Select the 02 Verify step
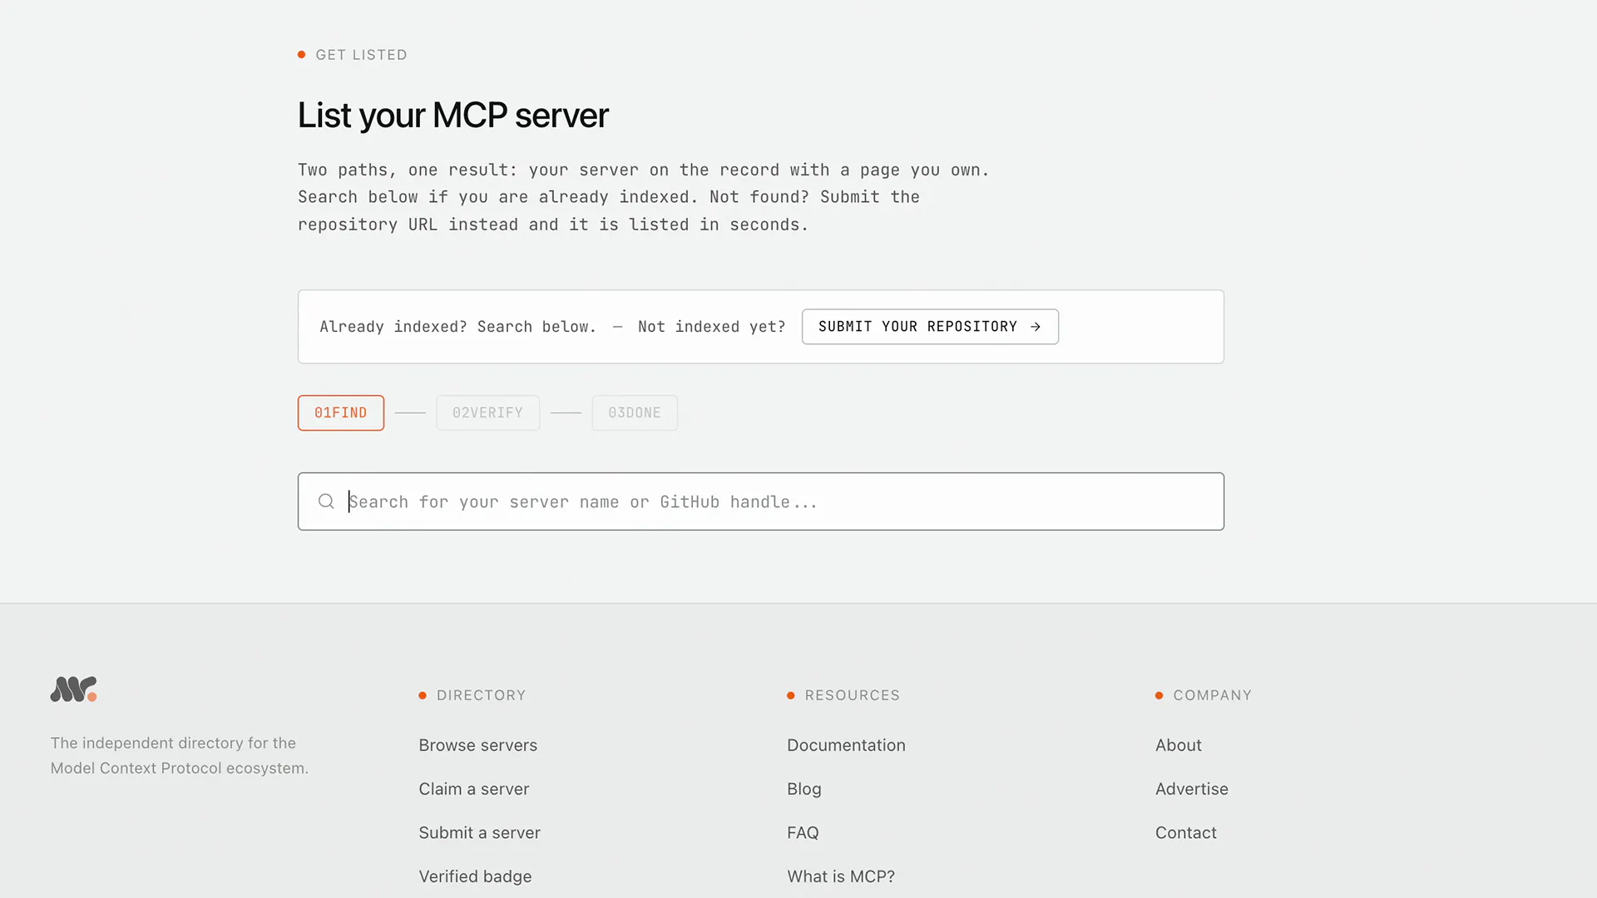1597x898 pixels. tap(488, 412)
